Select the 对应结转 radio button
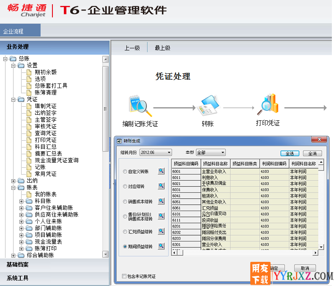The height and width of the screenshot is (286, 334). click(x=125, y=186)
